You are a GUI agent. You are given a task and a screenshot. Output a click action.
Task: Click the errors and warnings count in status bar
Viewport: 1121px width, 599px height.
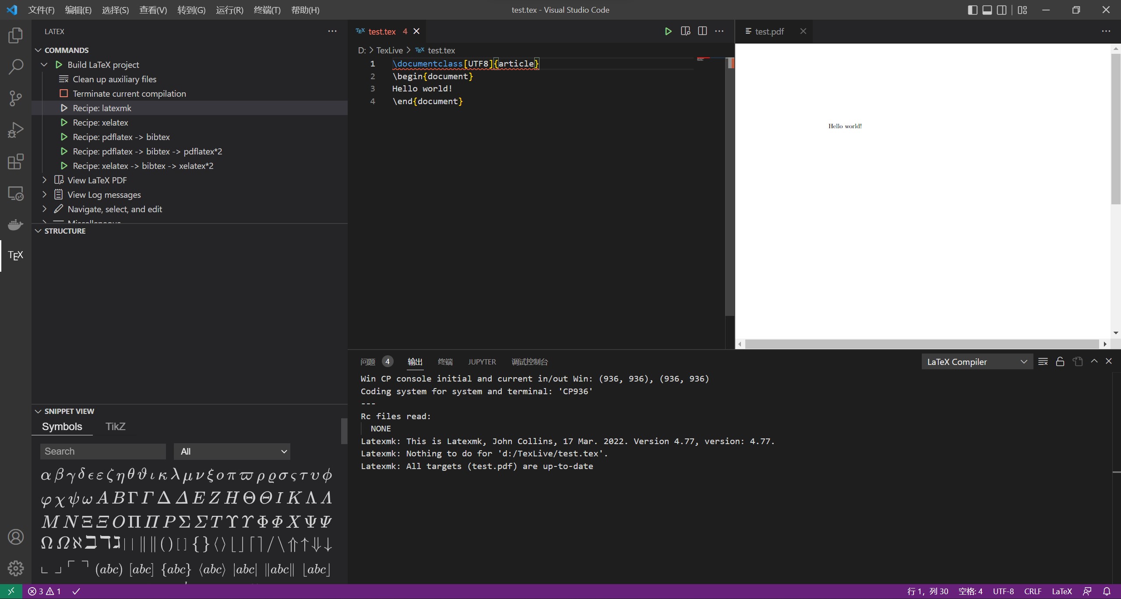[45, 592]
